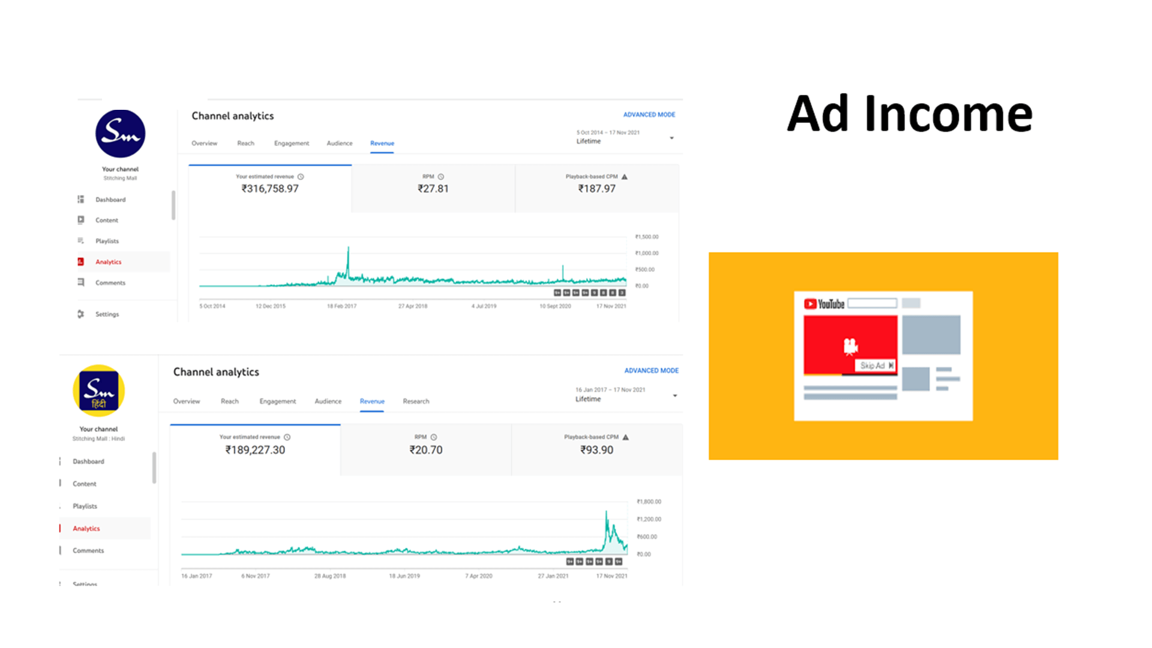
Task: Click the Stitching Mall channel avatar
Action: (120, 133)
